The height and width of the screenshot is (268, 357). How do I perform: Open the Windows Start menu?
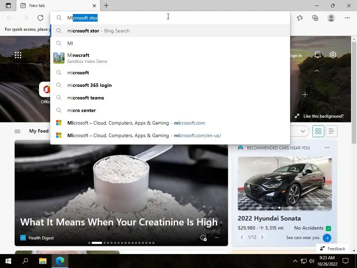(8, 261)
